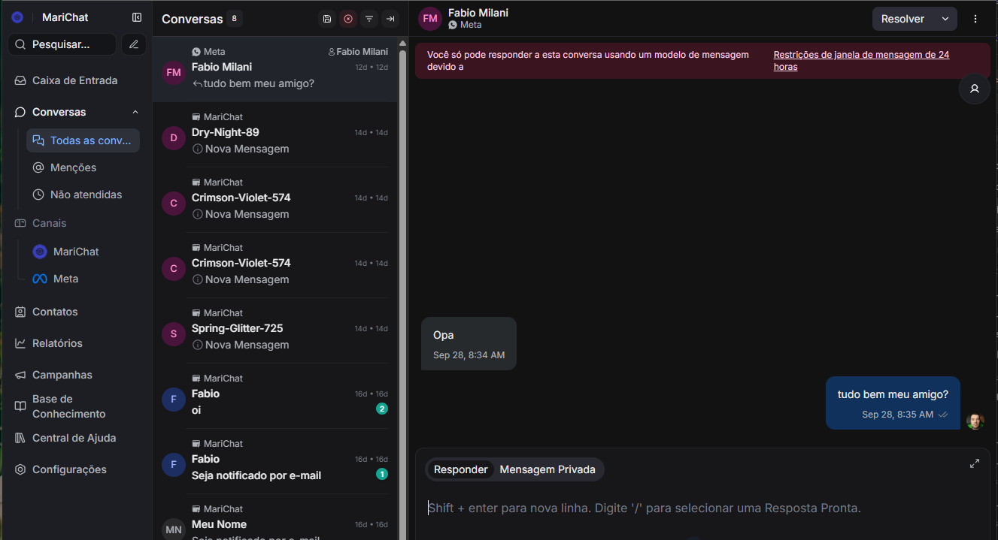Open the 24-hour message window restrictions link
Image resolution: width=998 pixels, height=540 pixels.
[861, 61]
